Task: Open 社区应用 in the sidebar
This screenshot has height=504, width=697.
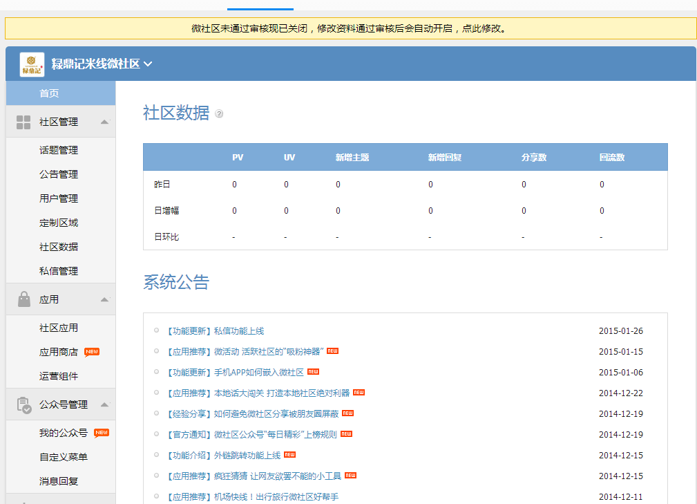Action: (x=59, y=328)
